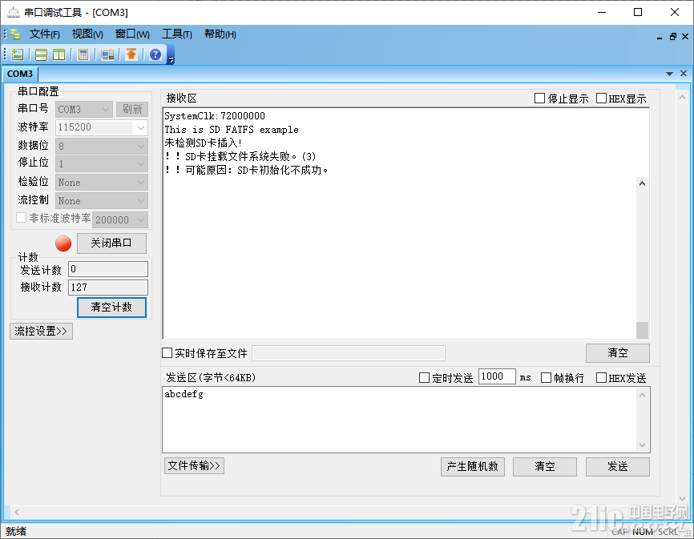
Task: Open the 窗口(W) menu
Action: click(132, 34)
